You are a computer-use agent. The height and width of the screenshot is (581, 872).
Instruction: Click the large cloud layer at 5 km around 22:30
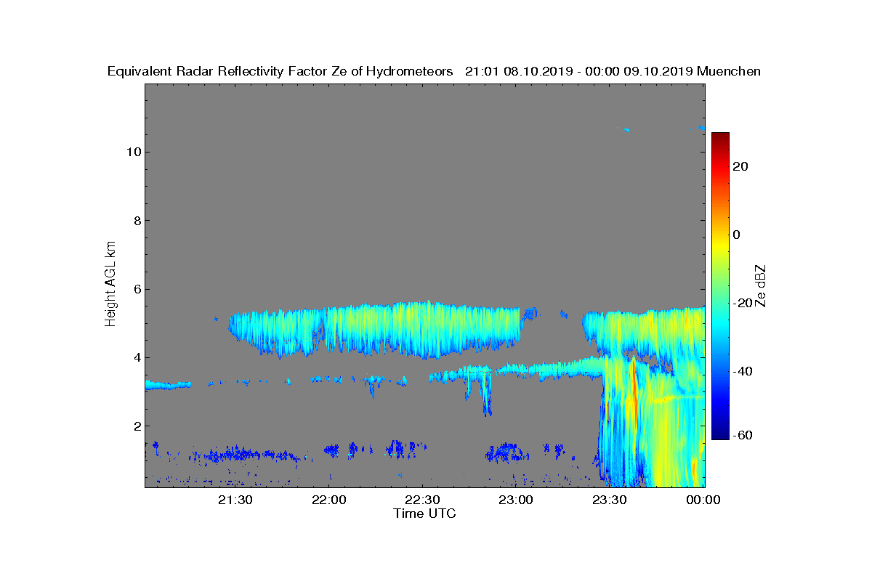(378, 329)
